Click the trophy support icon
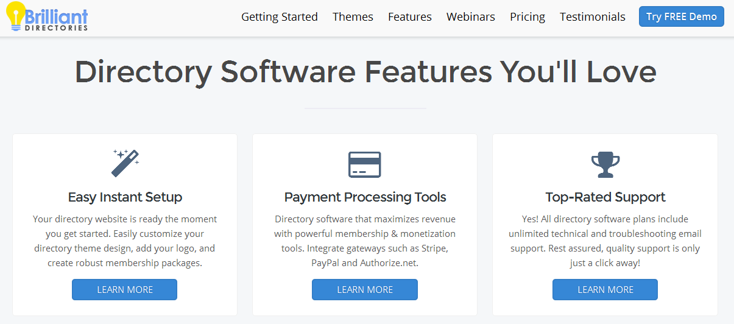Screen dimensions: 734x324 605,164
